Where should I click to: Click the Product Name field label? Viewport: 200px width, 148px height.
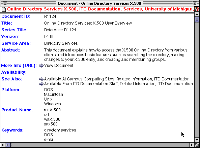pos(17,110)
